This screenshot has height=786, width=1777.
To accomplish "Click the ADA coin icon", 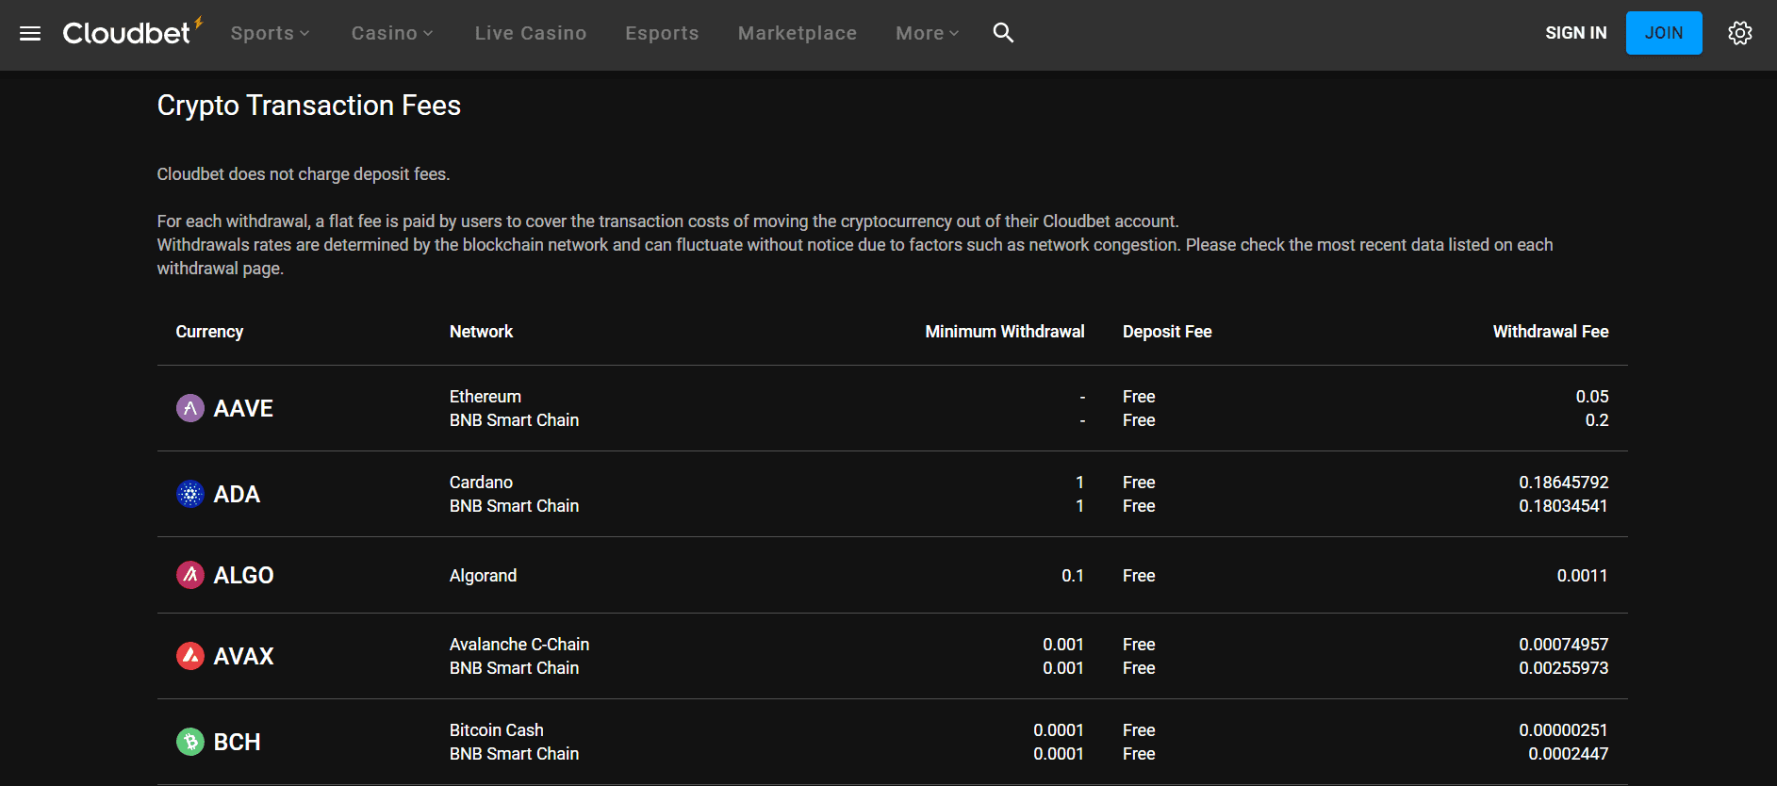I will pos(190,494).
